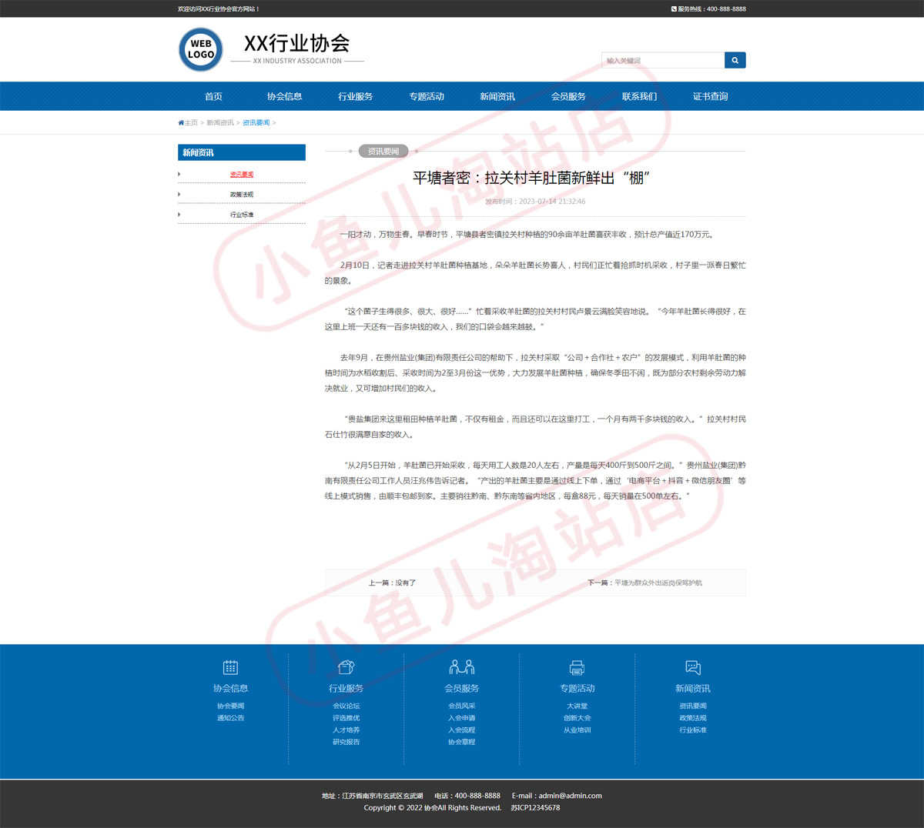Click footer heading 专题活动
Image resolution: width=924 pixels, height=828 pixels.
pyautogui.click(x=577, y=688)
